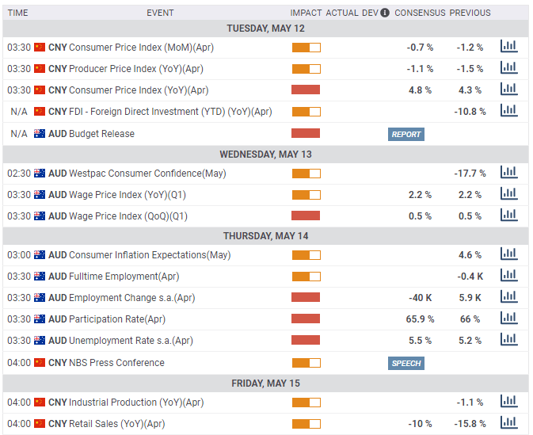This screenshot has width=533, height=435.
Task: Click chart icon for AUD Westpac Consumer Confidence
Action: (x=509, y=173)
